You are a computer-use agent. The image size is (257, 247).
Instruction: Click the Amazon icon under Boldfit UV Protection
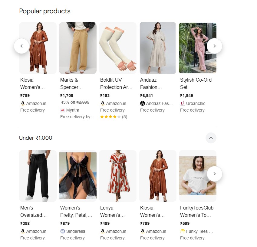[x=102, y=103]
